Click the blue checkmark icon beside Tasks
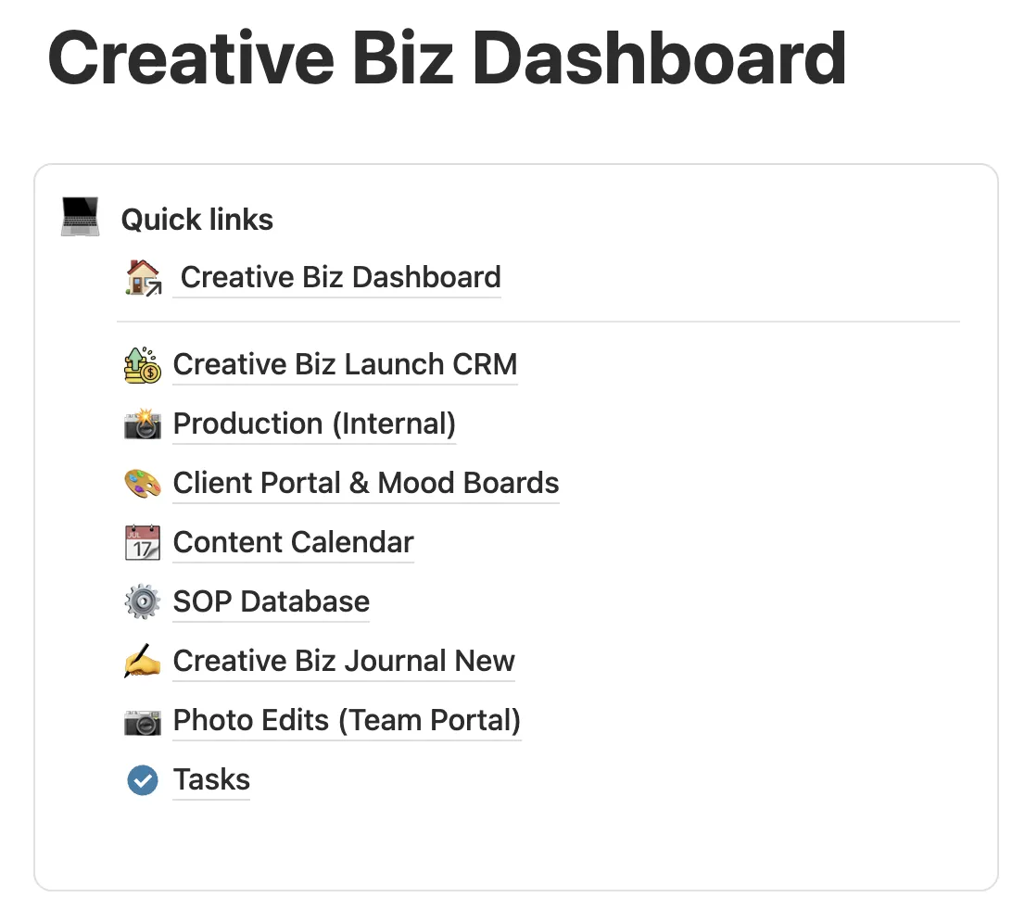This screenshot has height=923, width=1025. [x=143, y=780]
